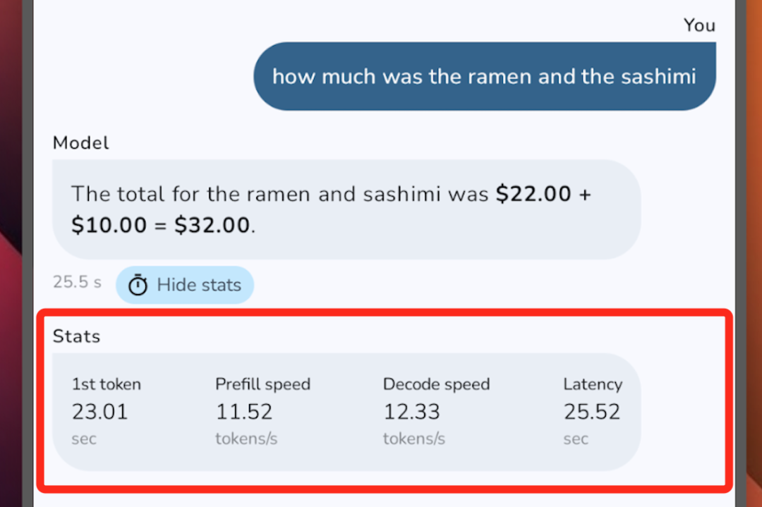Click the Decode speed value 12.33
The height and width of the screenshot is (507, 762).
411,412
